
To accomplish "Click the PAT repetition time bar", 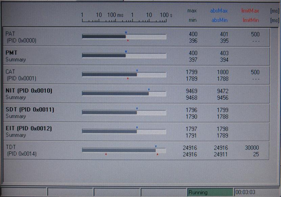I will click(124, 37).
